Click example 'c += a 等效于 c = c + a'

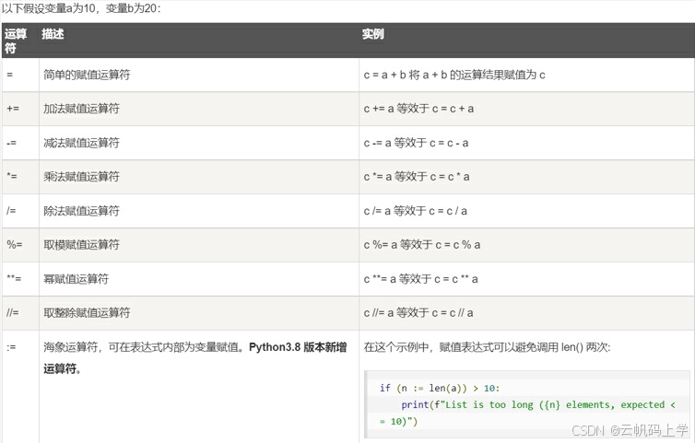[418, 109]
